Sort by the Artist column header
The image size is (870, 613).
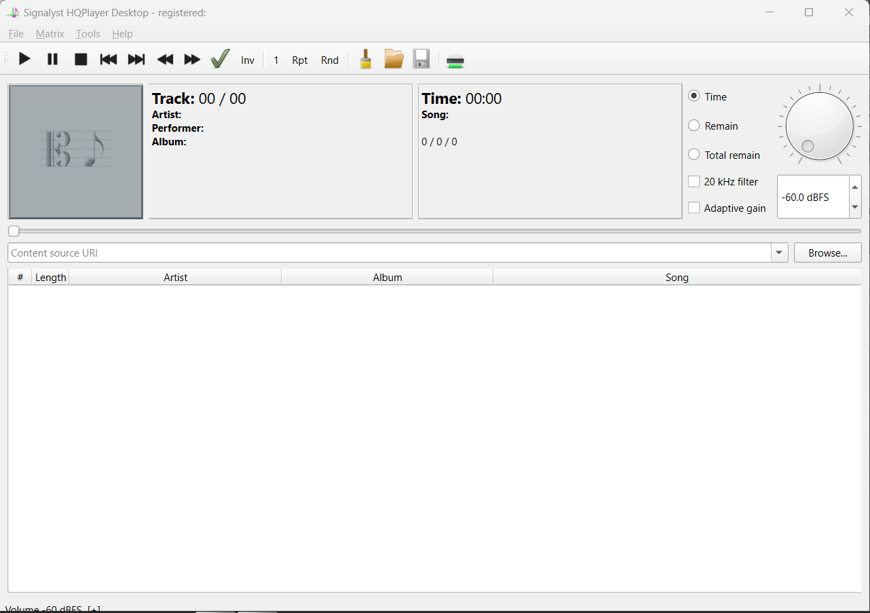click(x=175, y=277)
